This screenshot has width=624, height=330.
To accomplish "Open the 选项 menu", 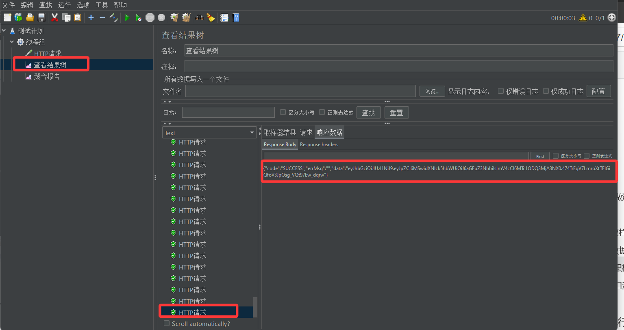I will [83, 5].
